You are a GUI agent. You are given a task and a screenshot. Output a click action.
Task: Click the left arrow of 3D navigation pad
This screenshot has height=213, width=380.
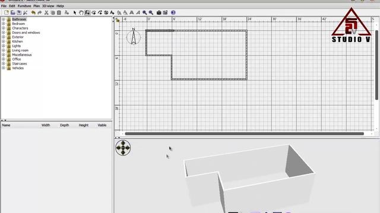pos(119,147)
